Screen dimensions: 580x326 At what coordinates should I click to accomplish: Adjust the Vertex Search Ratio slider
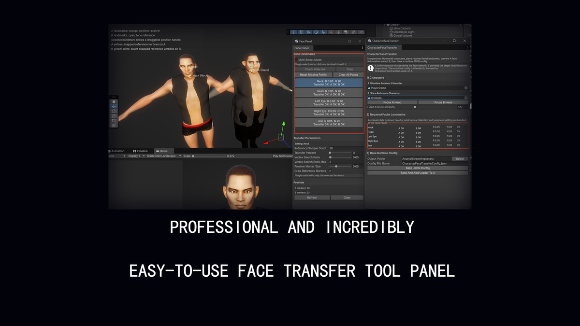339,157
